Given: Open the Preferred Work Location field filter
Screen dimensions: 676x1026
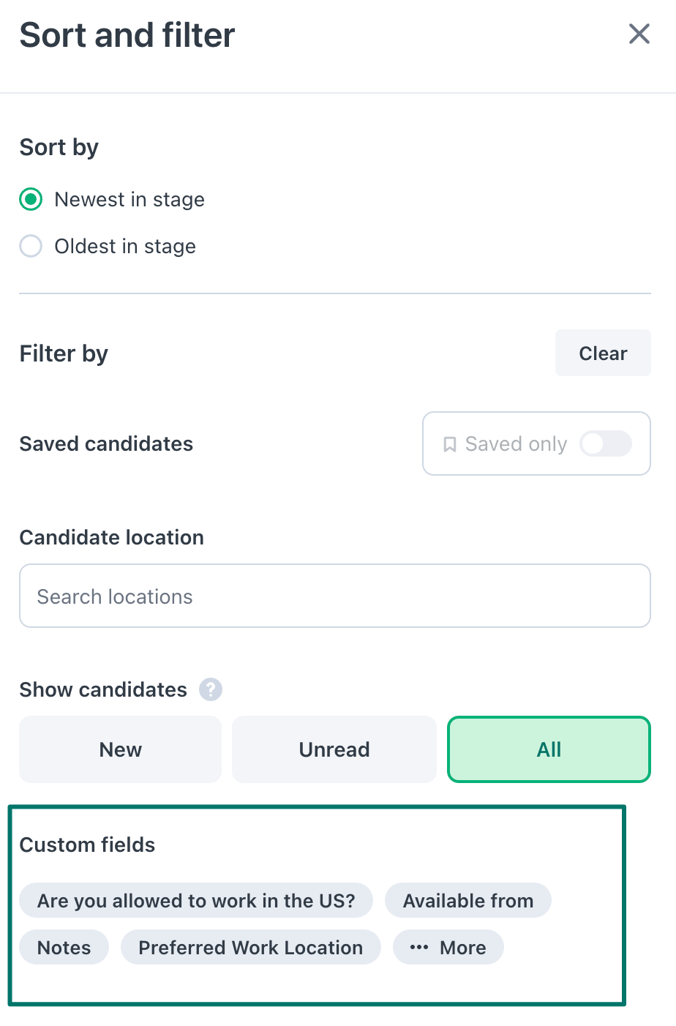Looking at the screenshot, I should point(251,947).
